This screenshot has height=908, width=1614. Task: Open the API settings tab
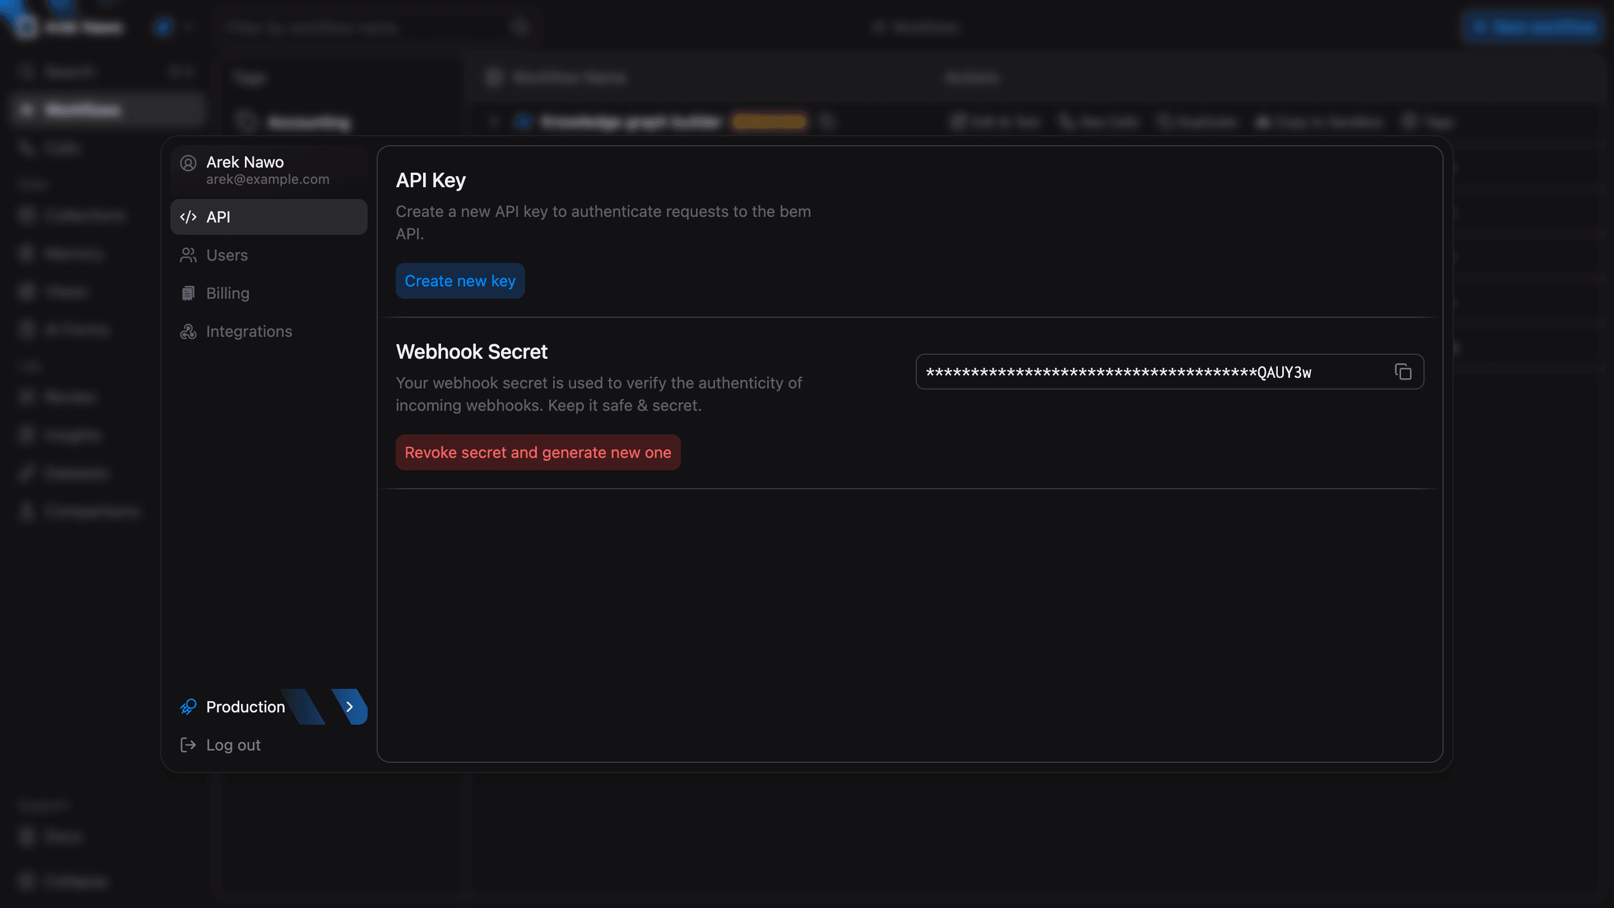pyautogui.click(x=269, y=217)
